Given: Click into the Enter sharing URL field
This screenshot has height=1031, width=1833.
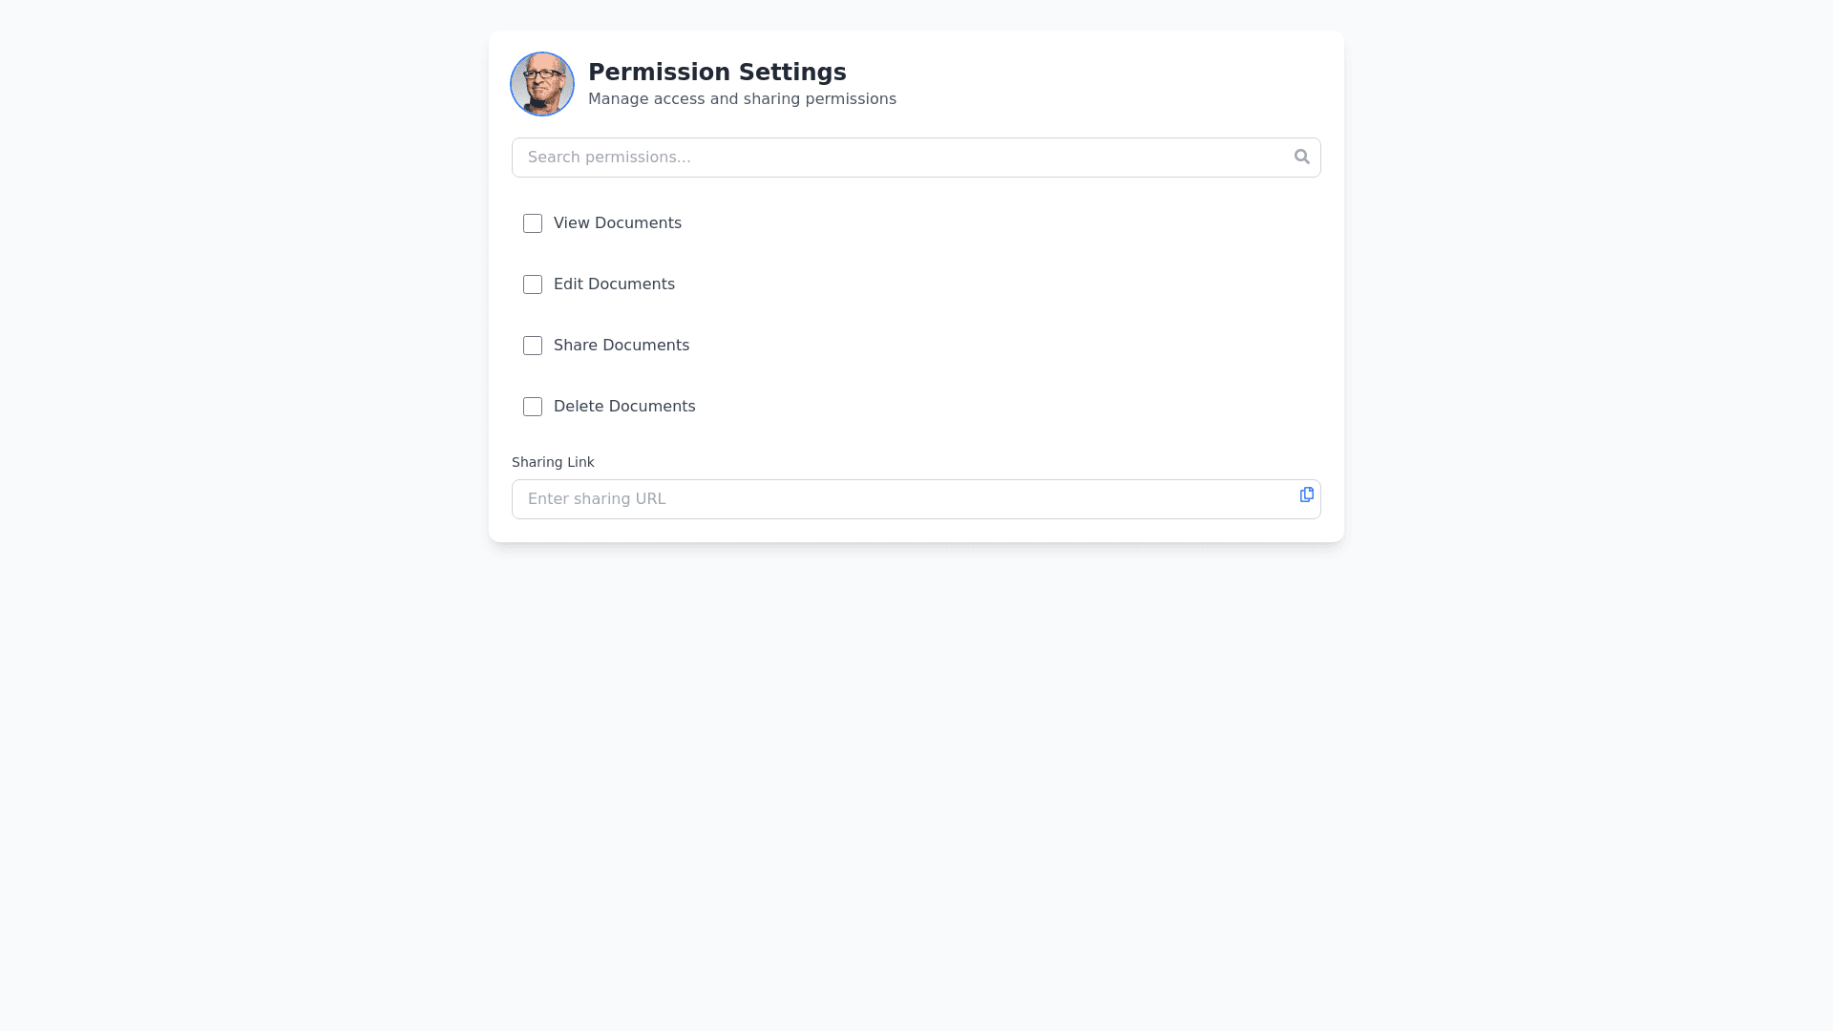Looking at the screenshot, I should (897, 499).
